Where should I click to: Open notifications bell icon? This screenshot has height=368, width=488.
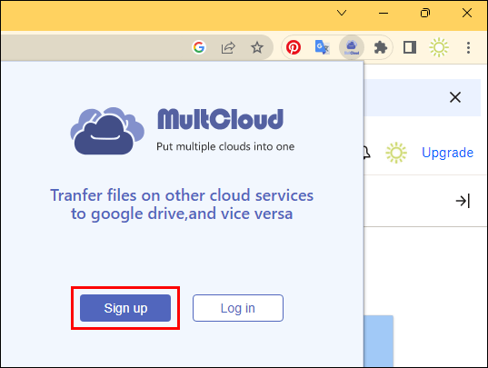tap(366, 153)
